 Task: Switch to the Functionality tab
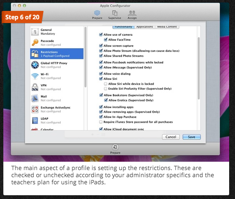[x=123, y=27]
